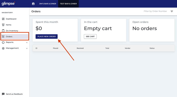Click the No orders text

pos(145,28)
